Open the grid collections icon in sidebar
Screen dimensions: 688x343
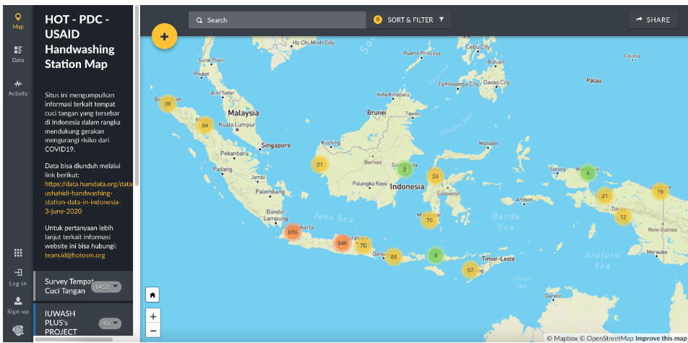click(x=18, y=253)
